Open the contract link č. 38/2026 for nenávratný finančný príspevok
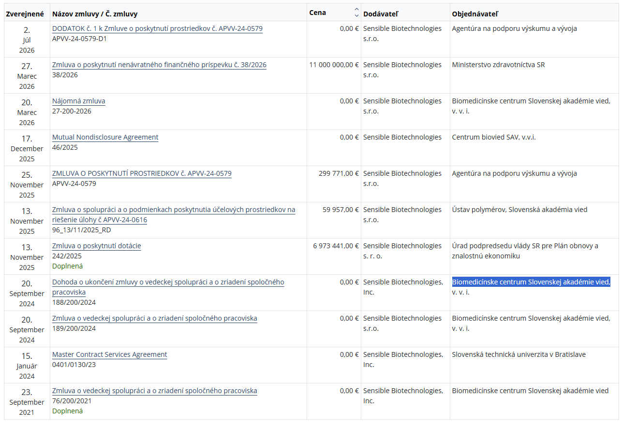Screen dimensions: 622x424 [x=159, y=65]
